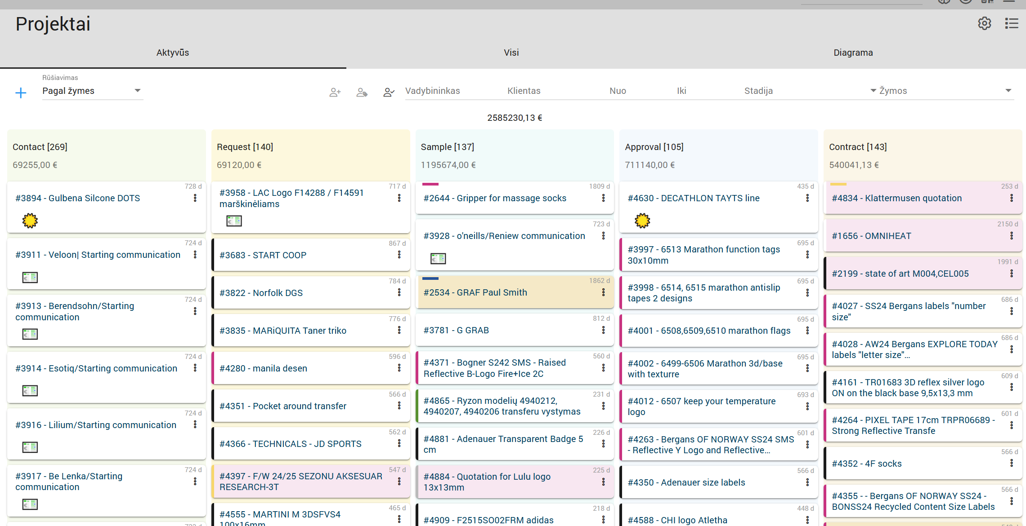The width and height of the screenshot is (1026, 526).
Task: Click the add-person filter icon
Action: click(335, 93)
